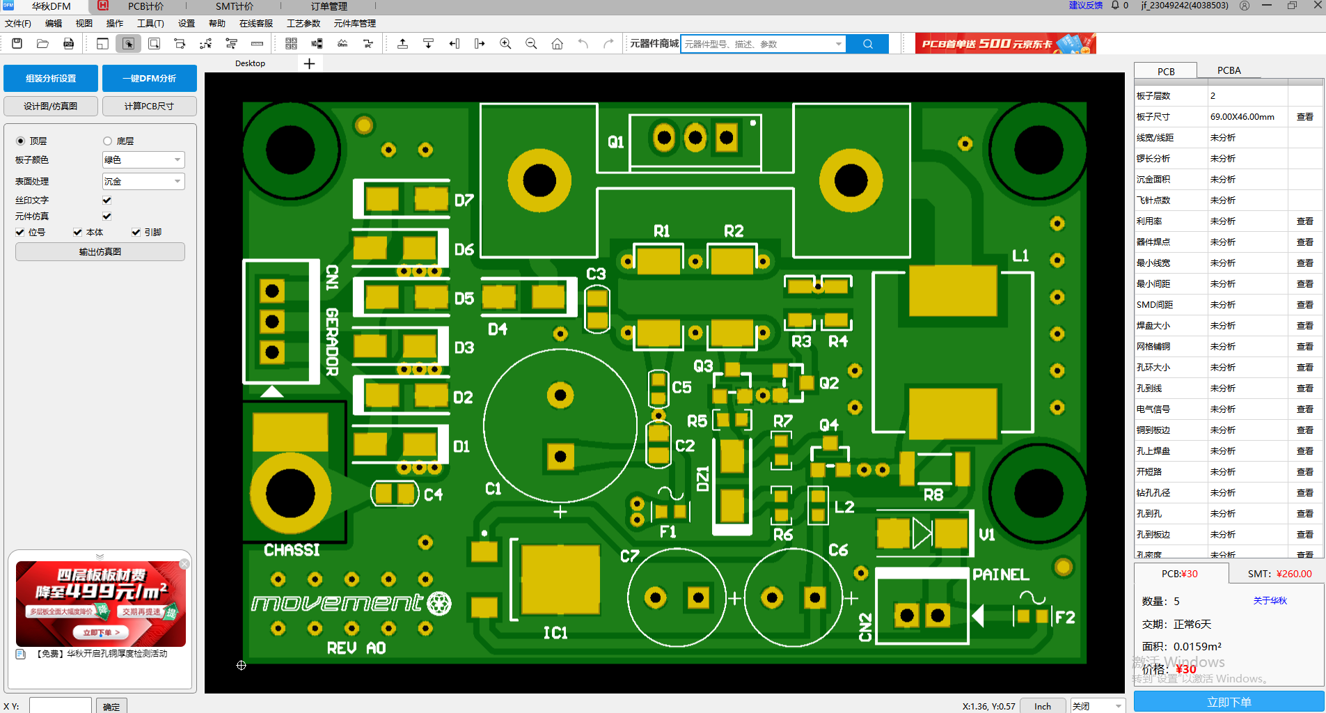Uncheck the silkscreen text (丝印文字) checkbox
The width and height of the screenshot is (1326, 713).
[x=107, y=201]
